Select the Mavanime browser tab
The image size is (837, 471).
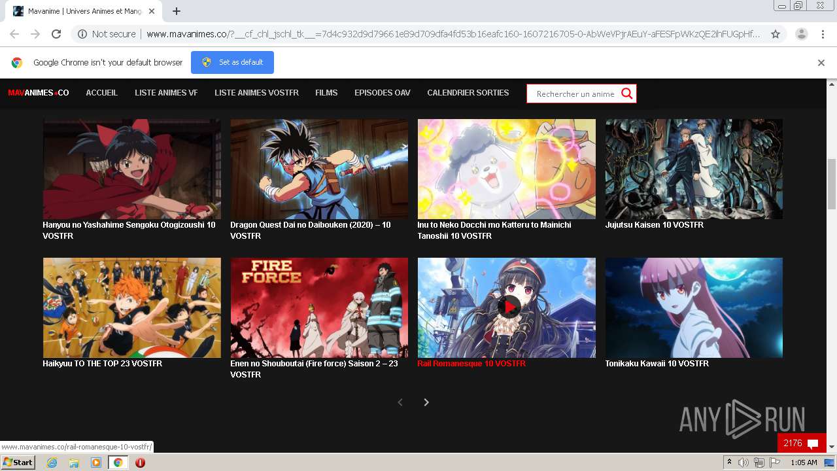84,11
